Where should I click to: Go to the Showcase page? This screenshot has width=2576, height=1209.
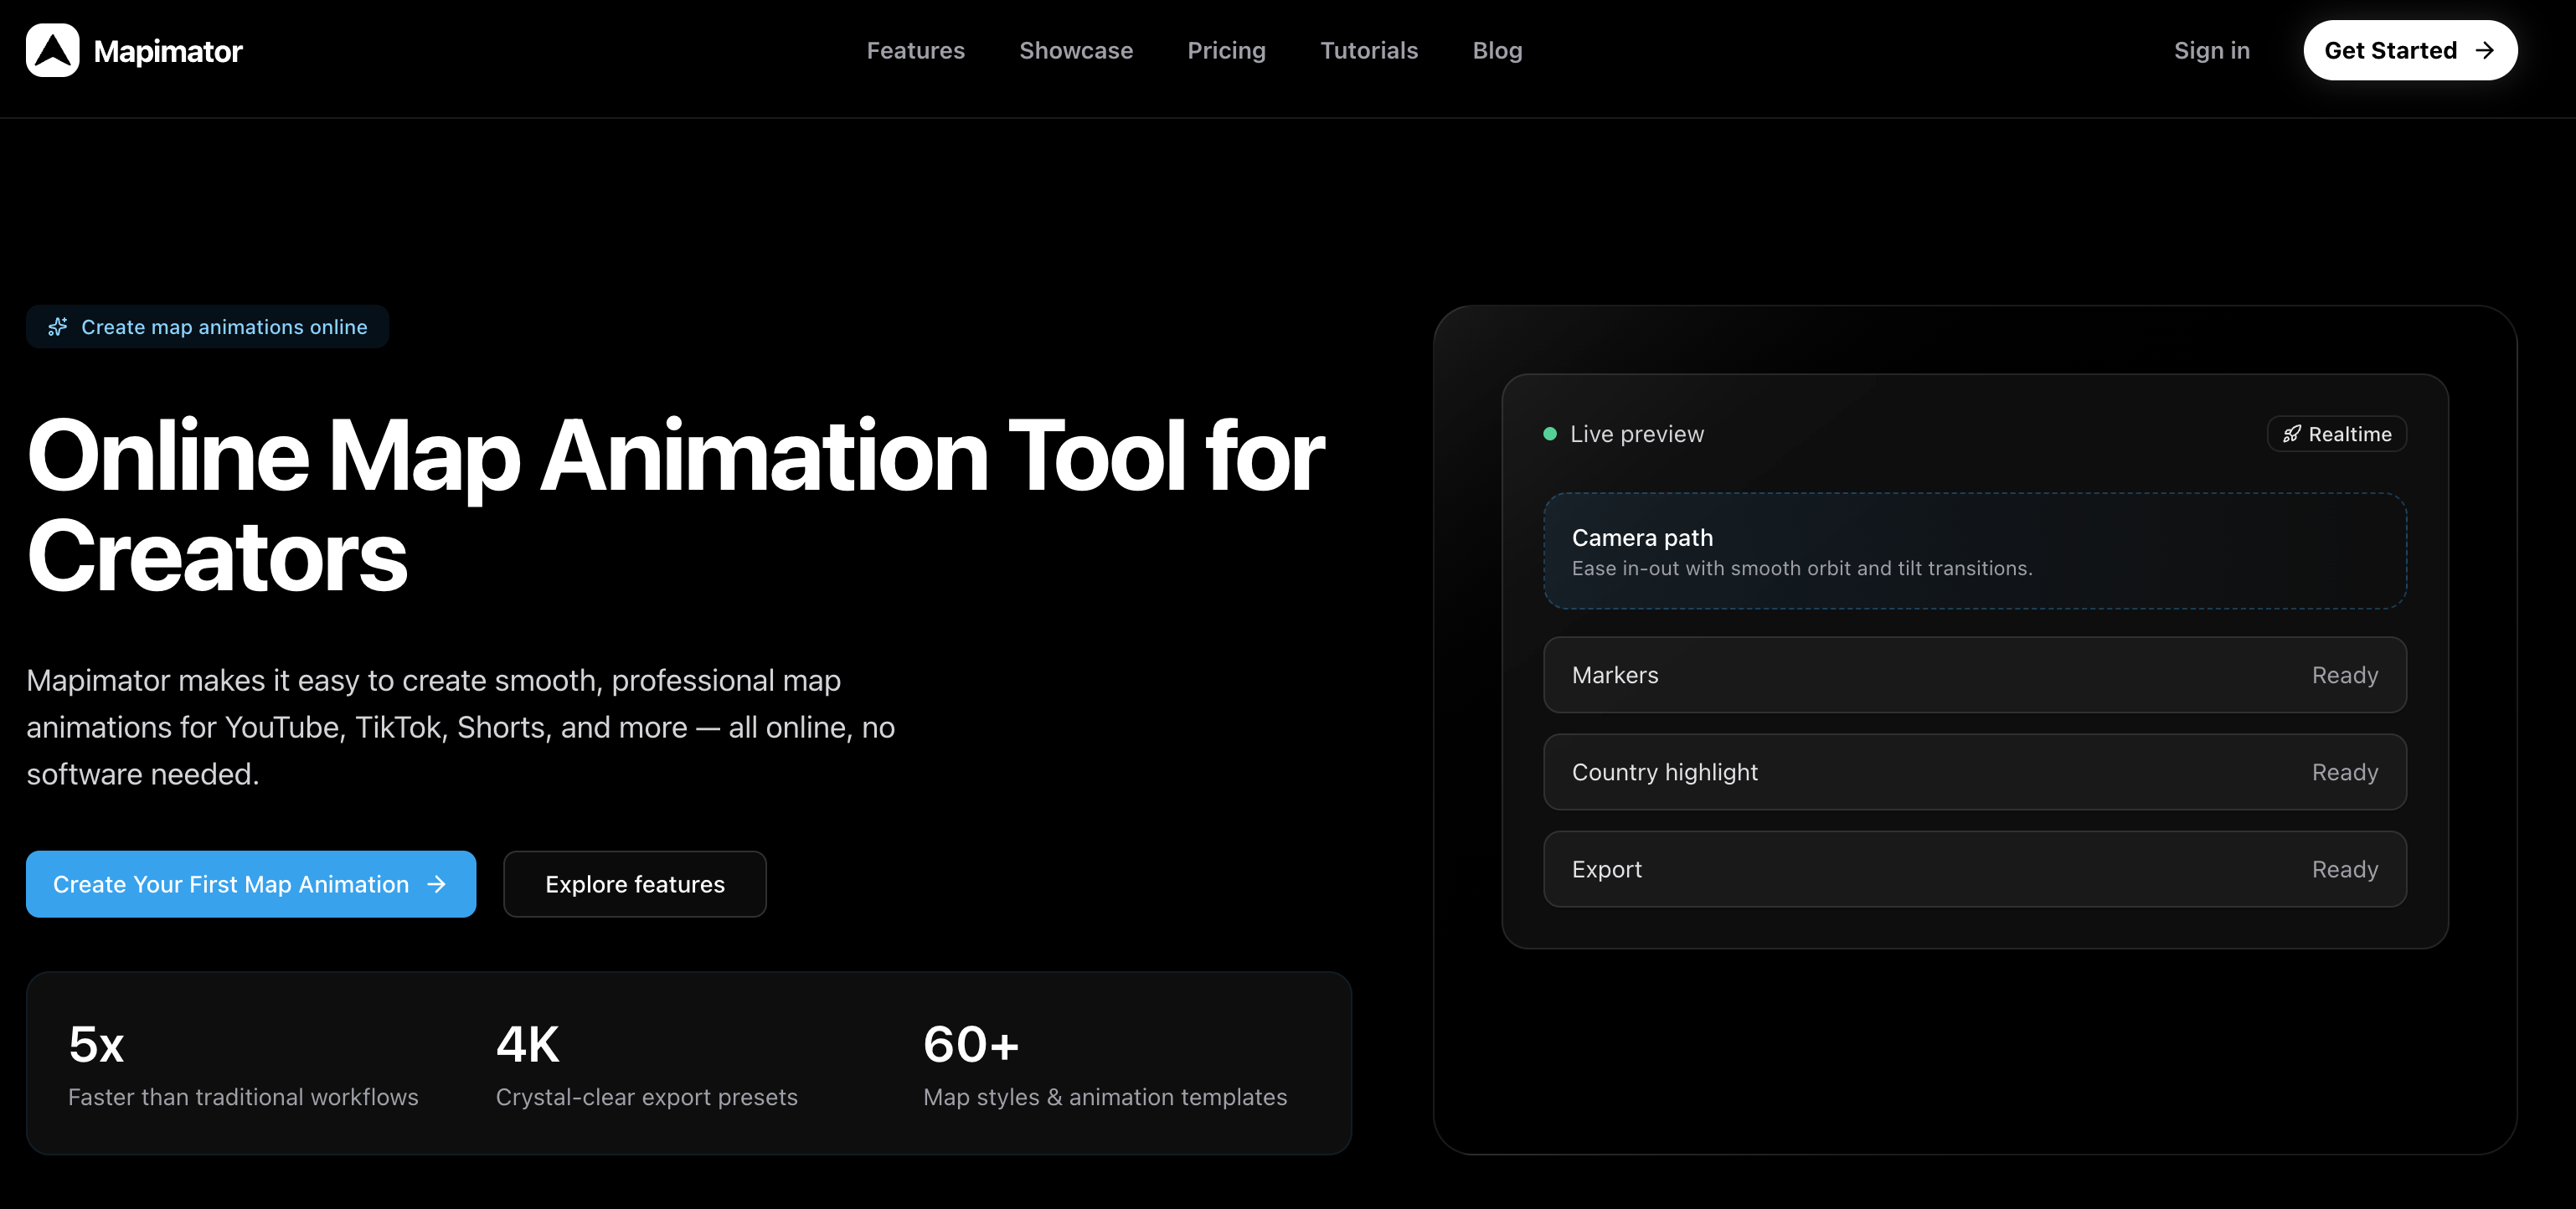click(1075, 50)
